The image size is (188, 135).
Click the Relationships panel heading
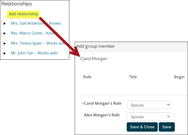click(x=17, y=4)
